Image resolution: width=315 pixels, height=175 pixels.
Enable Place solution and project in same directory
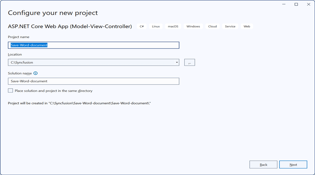[x=11, y=91]
